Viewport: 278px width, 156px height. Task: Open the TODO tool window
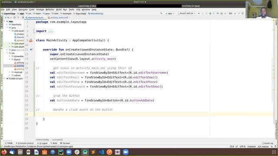[x=9, y=143]
